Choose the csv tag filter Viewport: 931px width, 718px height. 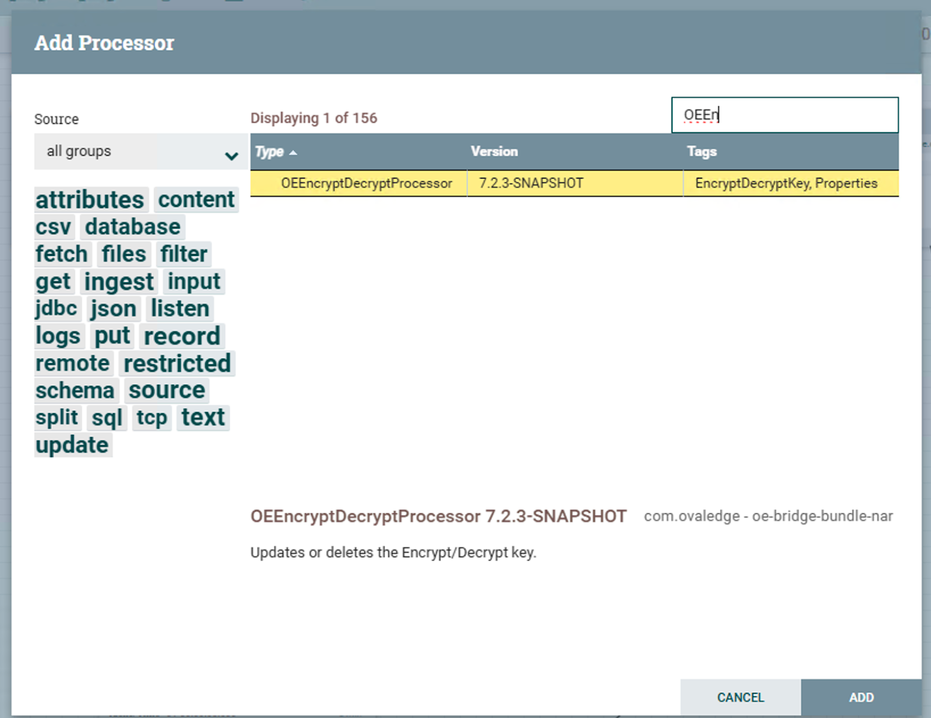tap(54, 227)
